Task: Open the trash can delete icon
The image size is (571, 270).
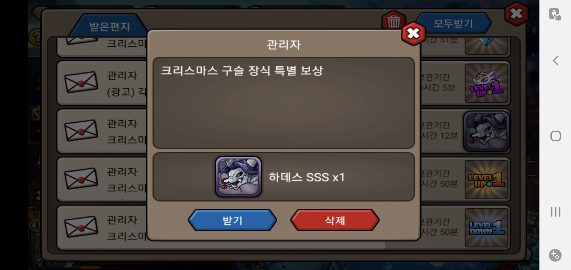Action: pyautogui.click(x=393, y=21)
